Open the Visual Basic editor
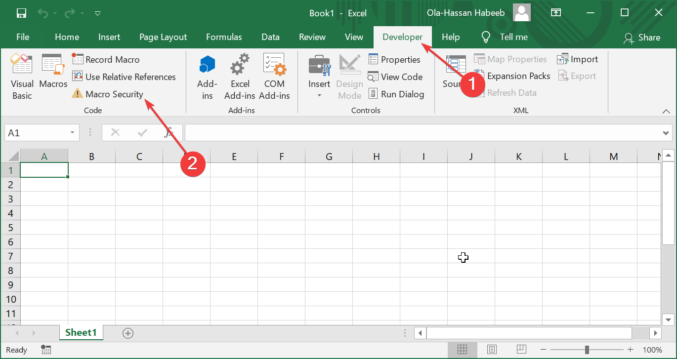This screenshot has width=677, height=359. pyautogui.click(x=22, y=77)
